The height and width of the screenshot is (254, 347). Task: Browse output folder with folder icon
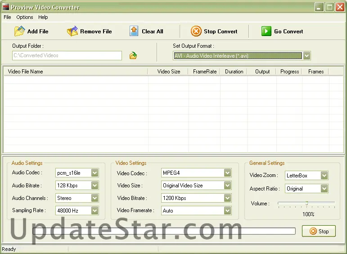[x=133, y=56]
